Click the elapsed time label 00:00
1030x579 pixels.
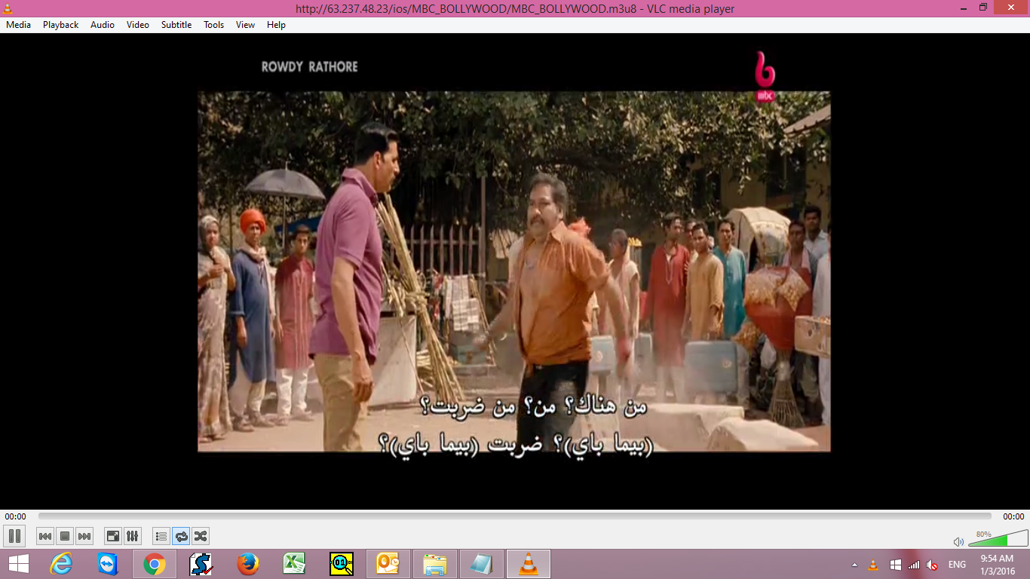pos(15,516)
